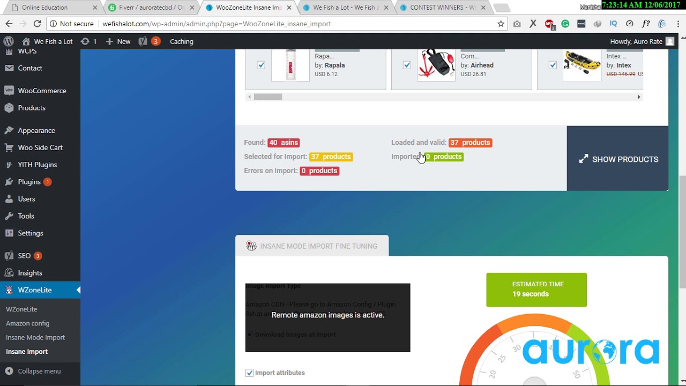Click the IQ extension icon
The height and width of the screenshot is (386, 686).
tap(613, 24)
